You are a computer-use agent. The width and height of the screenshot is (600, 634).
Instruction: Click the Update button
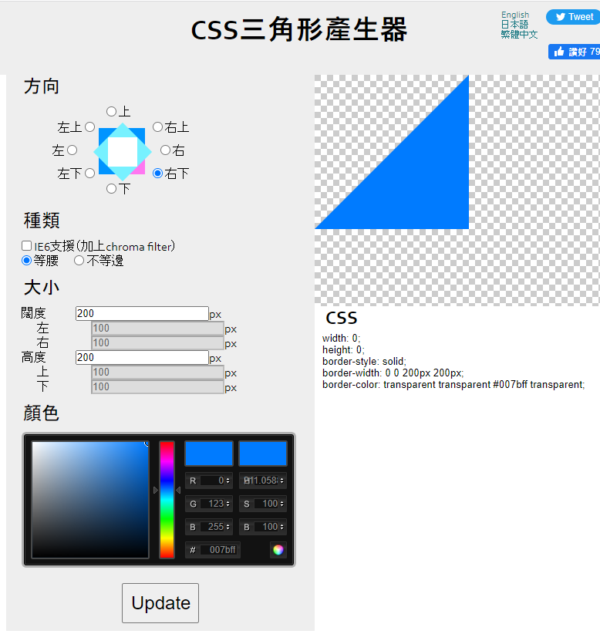pyautogui.click(x=160, y=603)
